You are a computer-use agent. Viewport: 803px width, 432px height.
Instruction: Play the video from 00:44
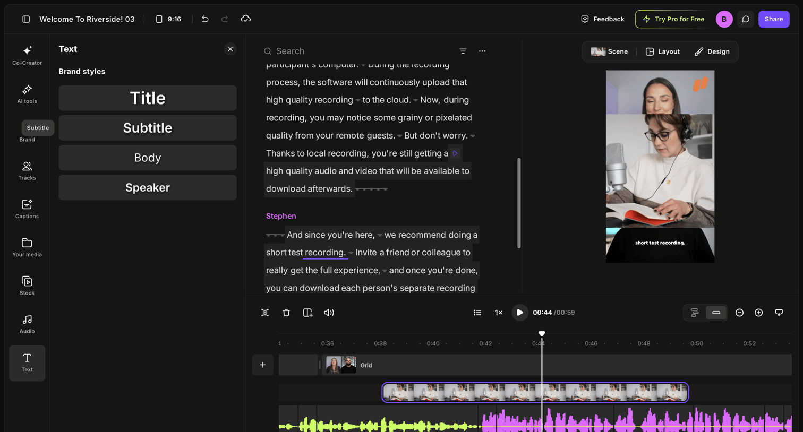coord(519,313)
